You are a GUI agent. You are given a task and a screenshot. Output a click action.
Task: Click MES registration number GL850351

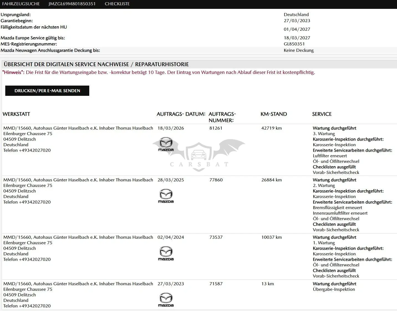point(294,44)
